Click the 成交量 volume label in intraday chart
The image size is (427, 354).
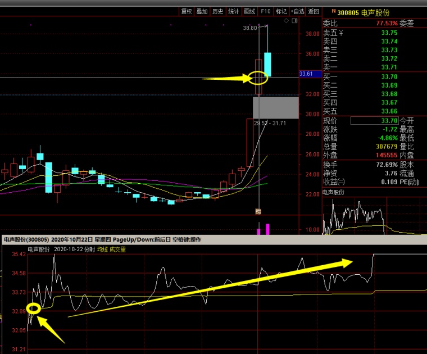pyautogui.click(x=117, y=249)
